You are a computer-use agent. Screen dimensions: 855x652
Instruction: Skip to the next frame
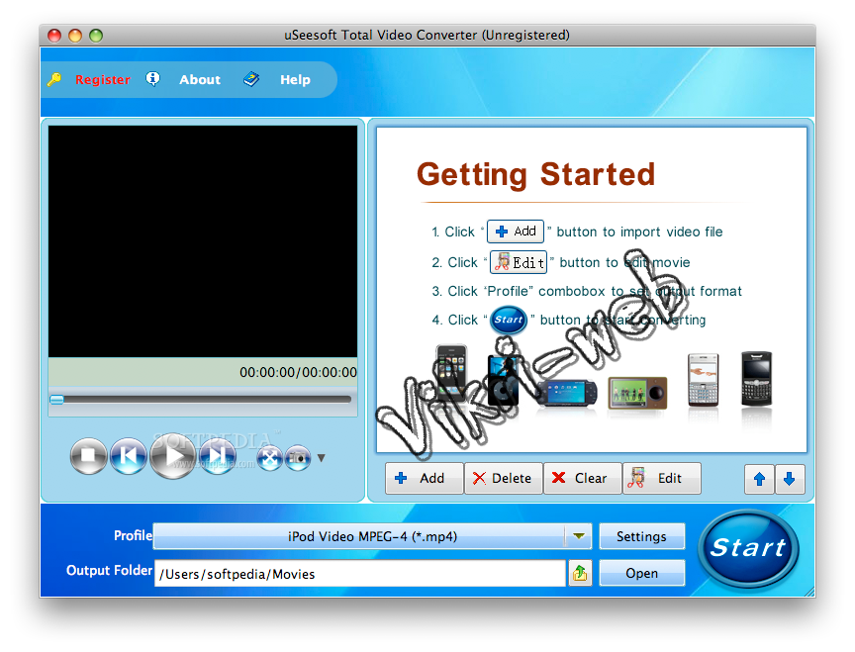pos(217,456)
